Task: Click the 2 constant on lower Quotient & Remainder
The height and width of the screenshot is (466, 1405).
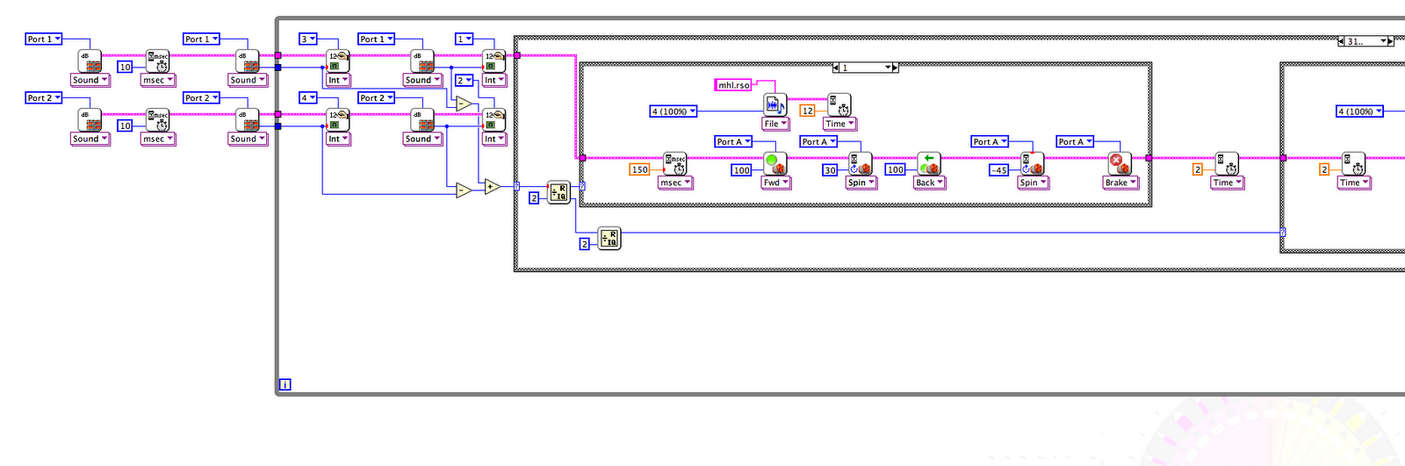Action: tap(585, 244)
